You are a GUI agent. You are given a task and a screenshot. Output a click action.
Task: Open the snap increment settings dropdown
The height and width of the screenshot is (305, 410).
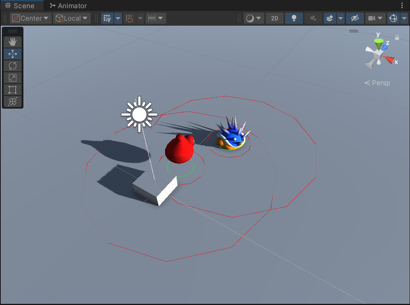tap(156, 18)
